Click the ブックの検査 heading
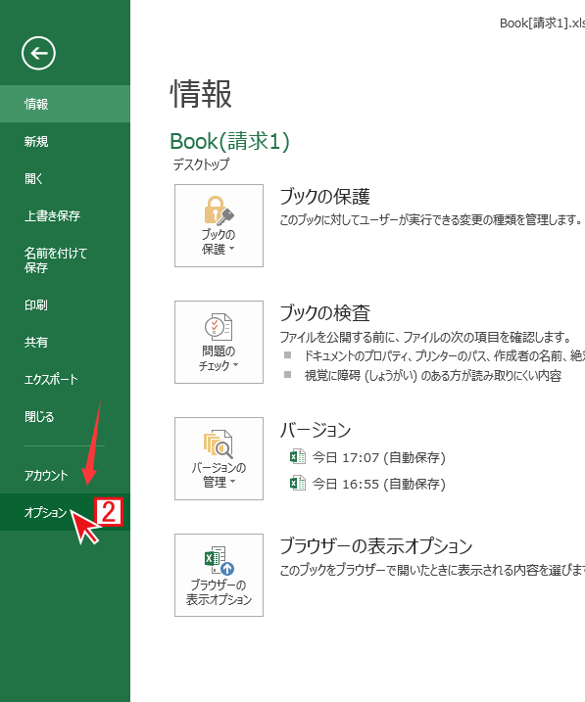This screenshot has width=585, height=702. [324, 313]
